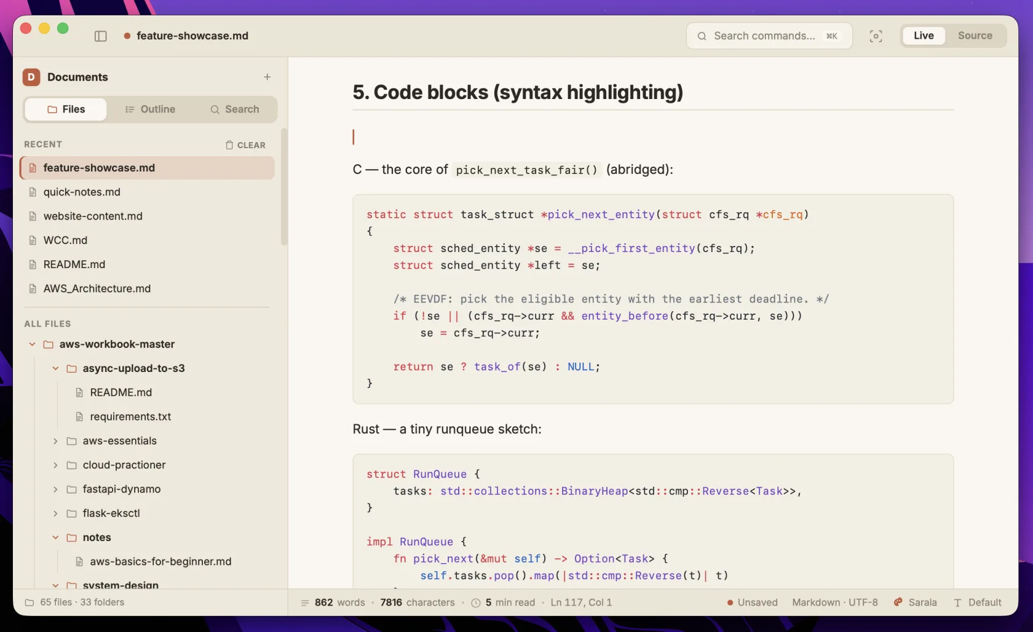Add a new document with plus icon

(x=267, y=77)
